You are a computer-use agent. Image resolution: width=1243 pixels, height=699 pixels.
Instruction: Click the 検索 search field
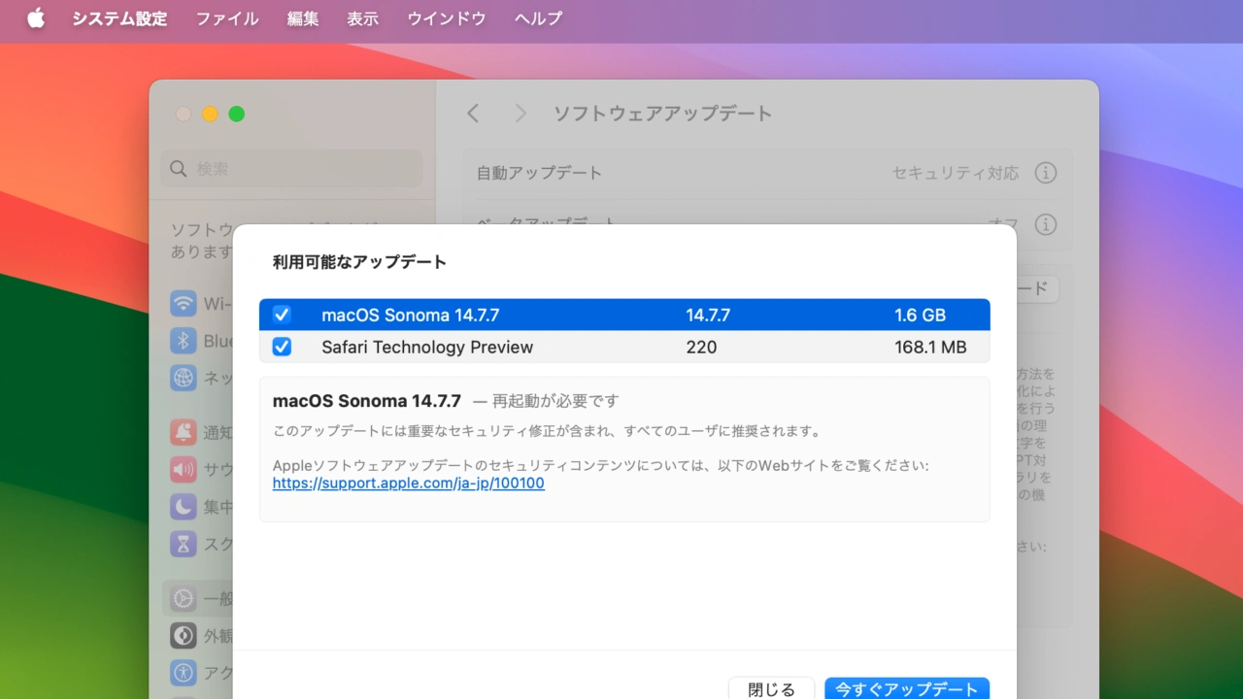tap(291, 169)
